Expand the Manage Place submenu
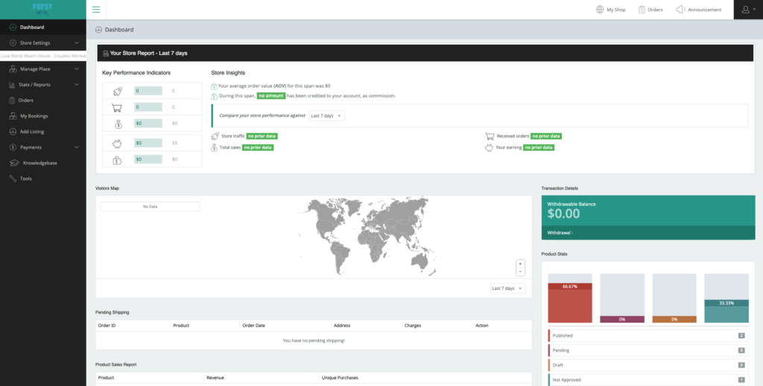The height and width of the screenshot is (386, 763). [77, 69]
